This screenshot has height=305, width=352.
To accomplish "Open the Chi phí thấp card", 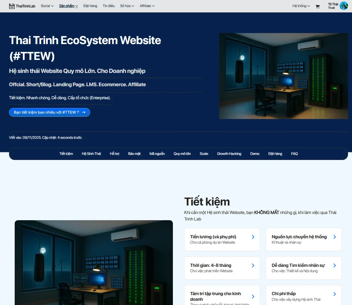I will click(x=304, y=295).
